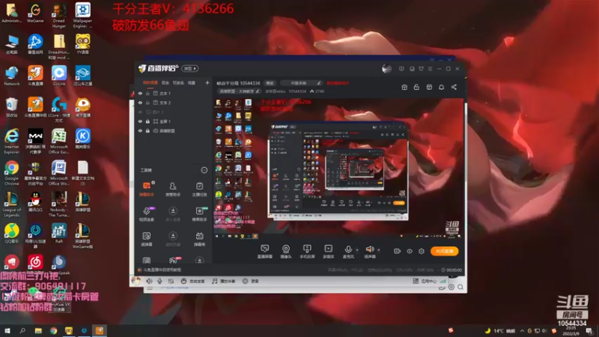Screen dimensions: 599x337
Task: Toggle visibility of 文本 1 source
Action: 140,93
